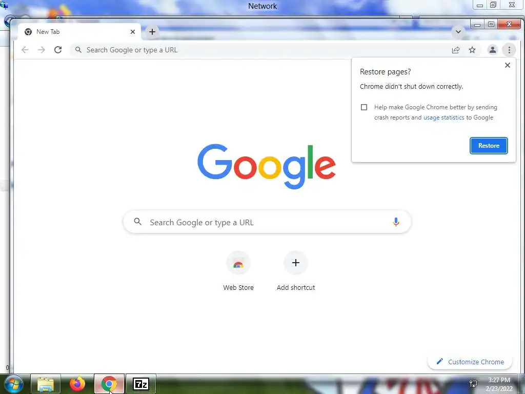Click the Google logo
Image resolution: width=525 pixels, height=394 pixels.
(x=267, y=167)
